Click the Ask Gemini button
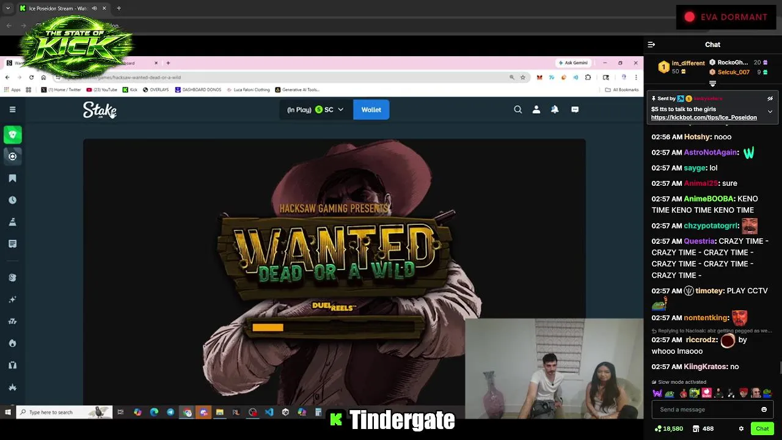This screenshot has width=782, height=440. [572, 63]
